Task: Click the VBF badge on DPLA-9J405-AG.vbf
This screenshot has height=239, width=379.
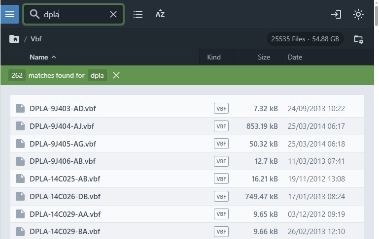Action: pos(221,144)
